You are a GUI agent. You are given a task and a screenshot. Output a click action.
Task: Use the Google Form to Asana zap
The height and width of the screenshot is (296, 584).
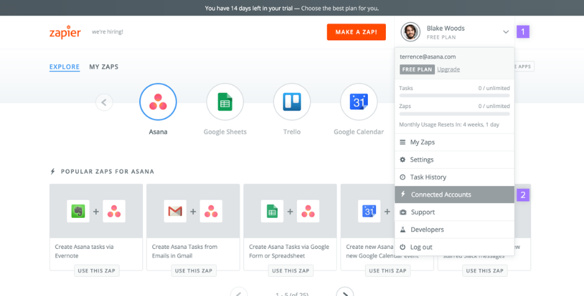(x=291, y=271)
